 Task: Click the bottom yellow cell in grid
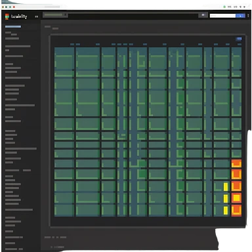(226, 211)
